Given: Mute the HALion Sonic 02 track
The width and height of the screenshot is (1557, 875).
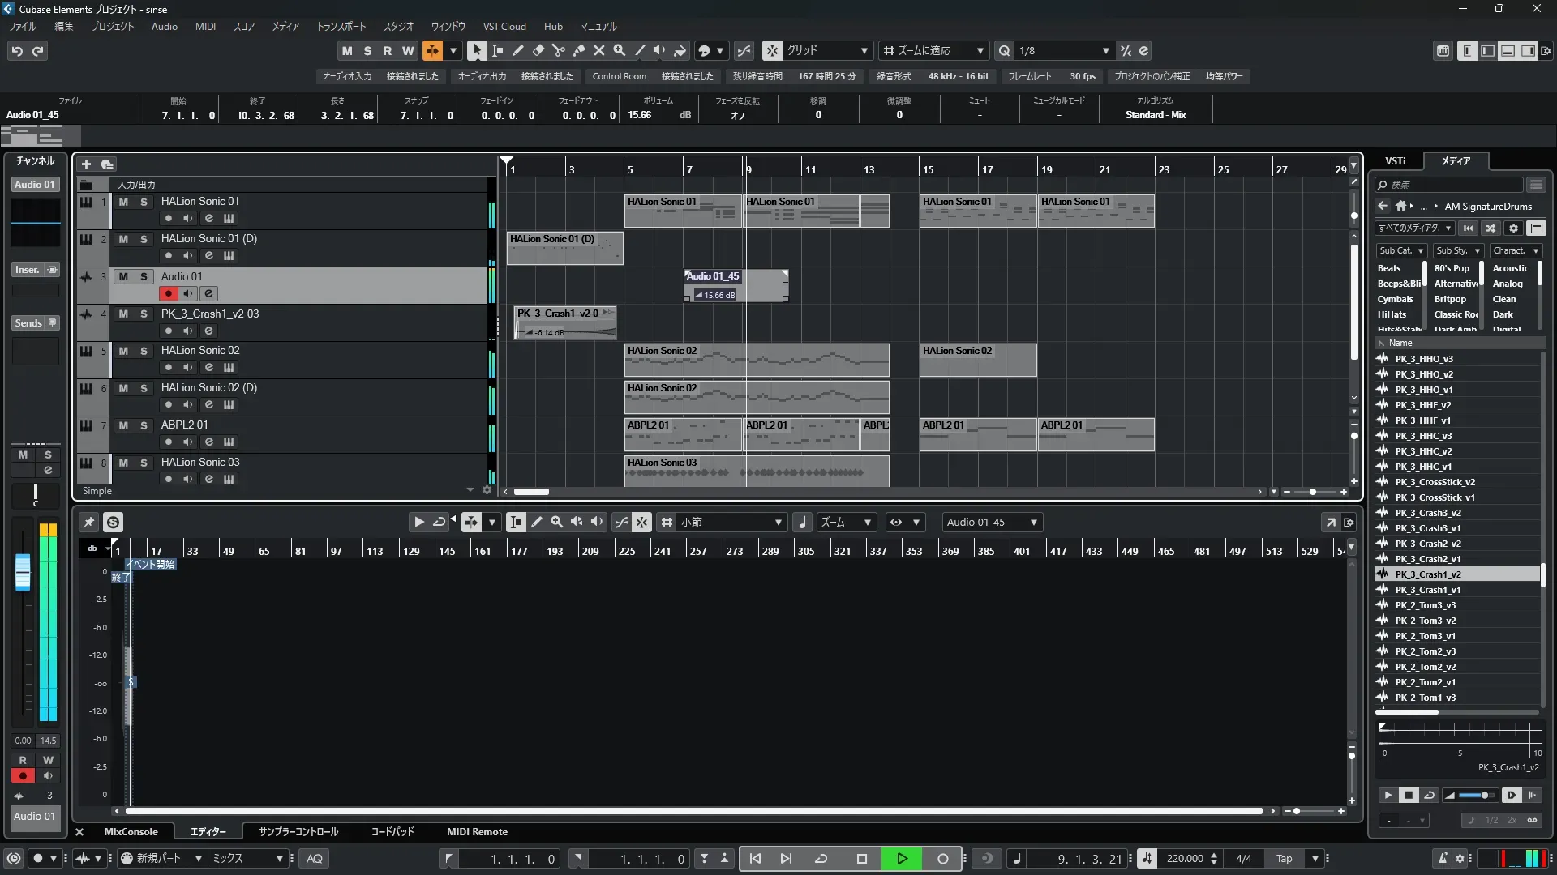Looking at the screenshot, I should tap(123, 351).
